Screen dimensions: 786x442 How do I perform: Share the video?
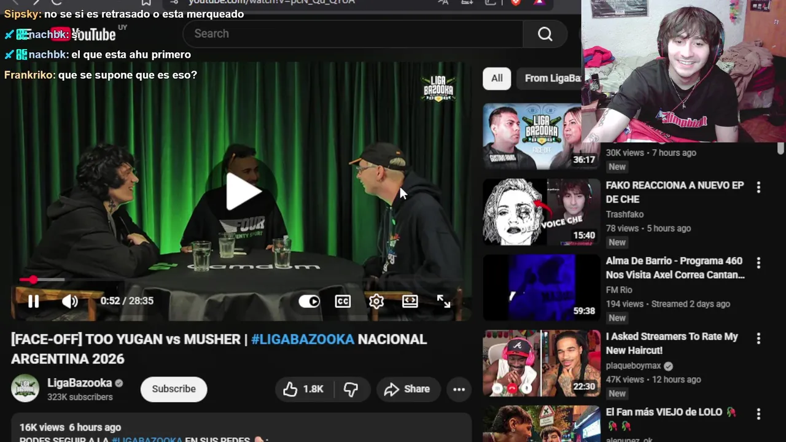pos(407,389)
